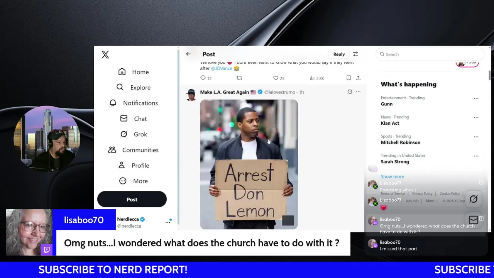This screenshot has width=494, height=278.
Task: Open Make L.A. Great Again profile name
Action: click(224, 92)
